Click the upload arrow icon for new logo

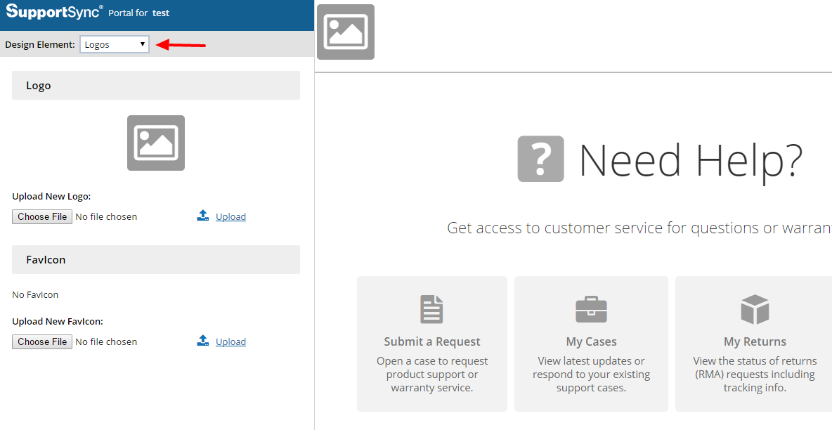coord(203,216)
